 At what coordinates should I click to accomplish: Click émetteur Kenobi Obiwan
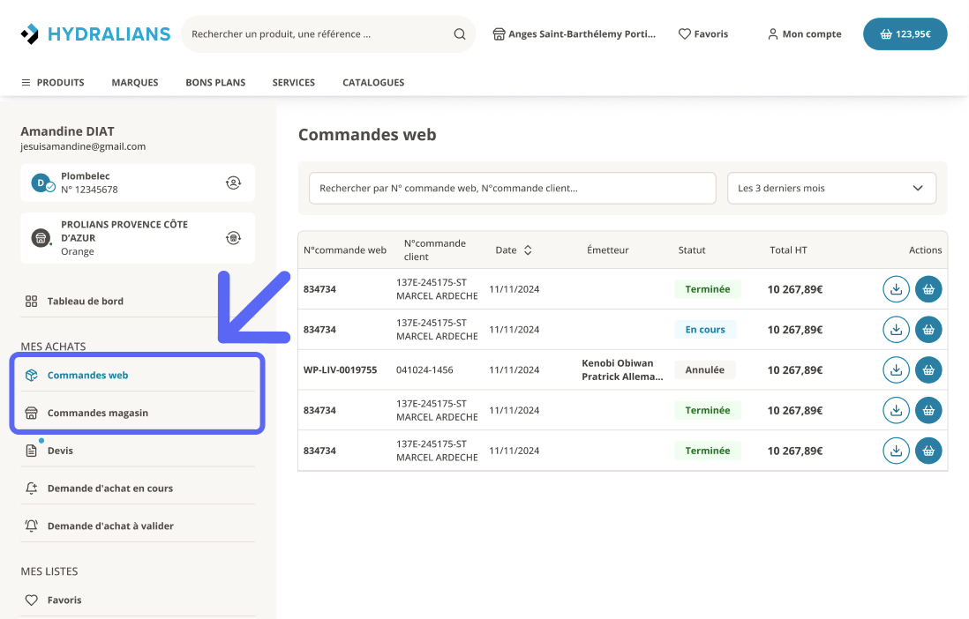618,363
